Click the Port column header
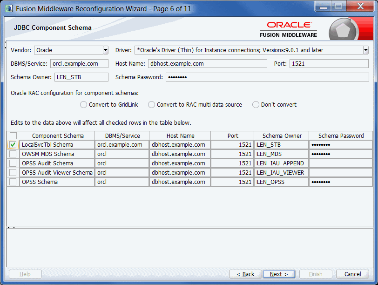This screenshot has height=285, width=378. [232, 136]
